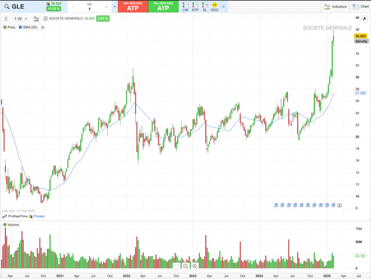Click the 27.382 SMA value label
This screenshot has height=279, width=371.
(360, 93)
